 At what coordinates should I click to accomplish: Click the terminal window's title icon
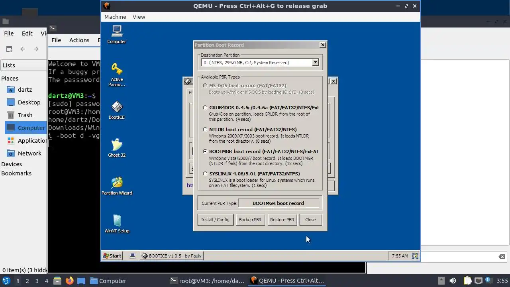pos(53,28)
